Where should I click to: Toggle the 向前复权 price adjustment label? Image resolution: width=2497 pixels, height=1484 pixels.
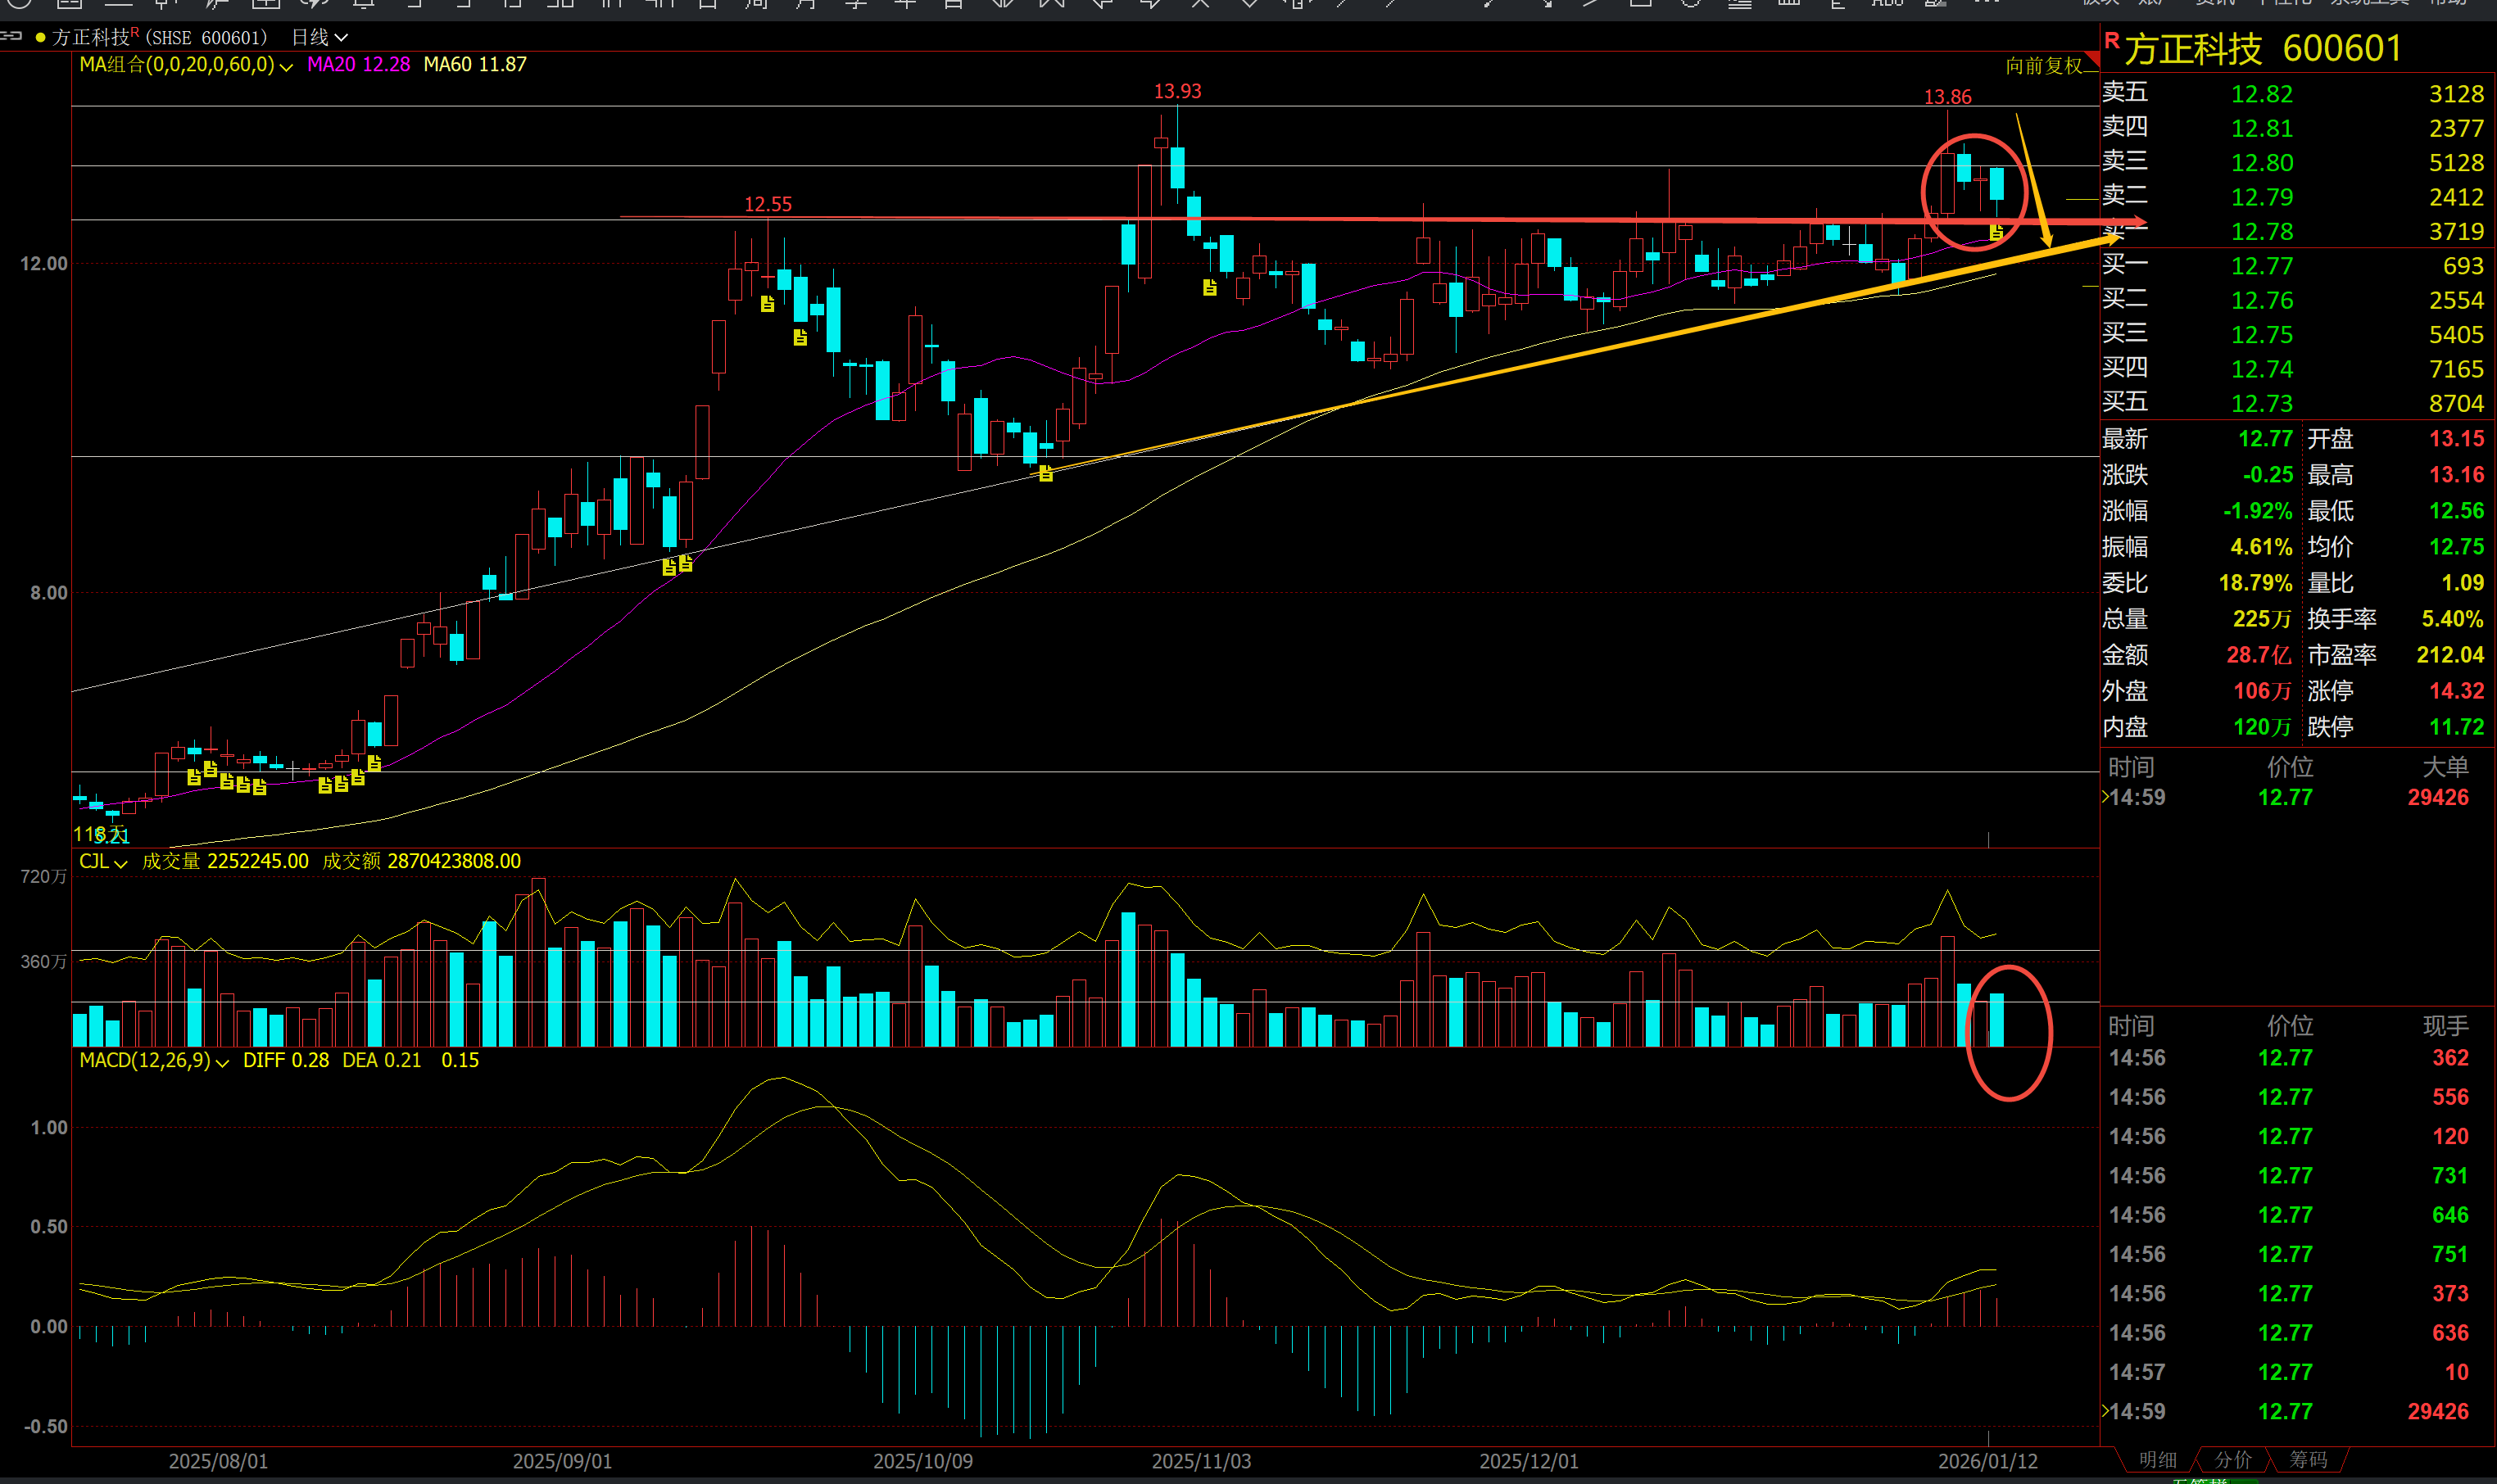click(x=2043, y=66)
